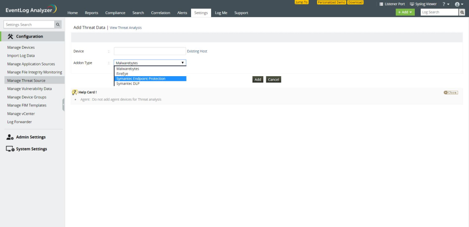Open the Addon Type combo box
The image size is (469, 227).
tap(150, 62)
